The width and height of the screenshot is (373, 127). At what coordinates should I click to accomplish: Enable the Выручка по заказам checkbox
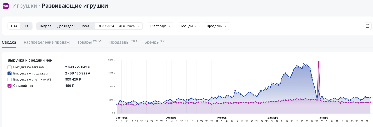(x=10, y=67)
